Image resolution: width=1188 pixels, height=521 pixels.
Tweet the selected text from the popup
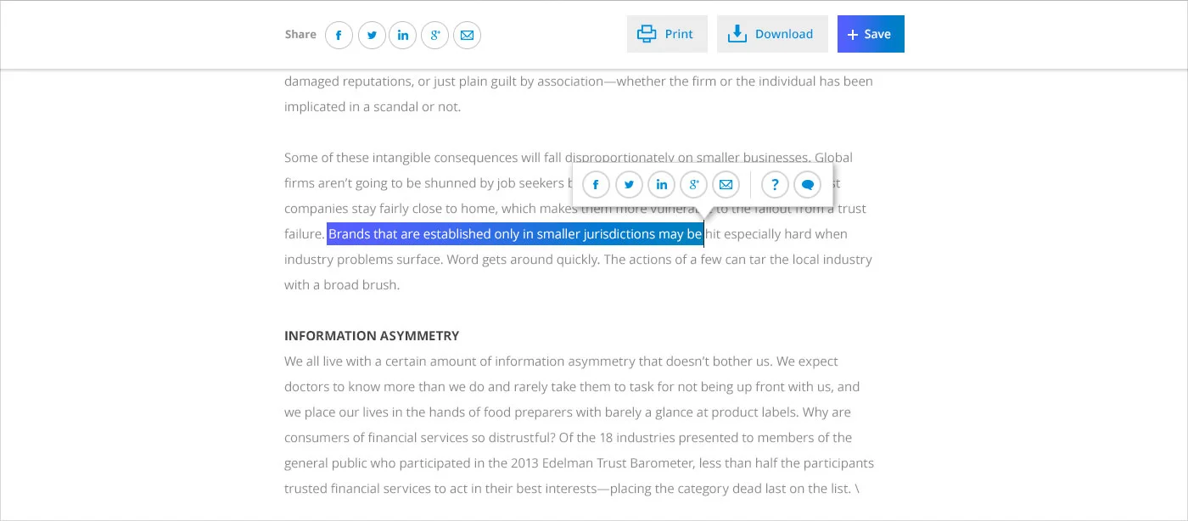click(629, 185)
